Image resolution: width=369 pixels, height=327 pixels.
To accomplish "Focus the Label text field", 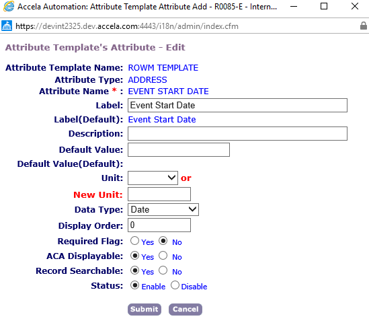I will 237,106.
